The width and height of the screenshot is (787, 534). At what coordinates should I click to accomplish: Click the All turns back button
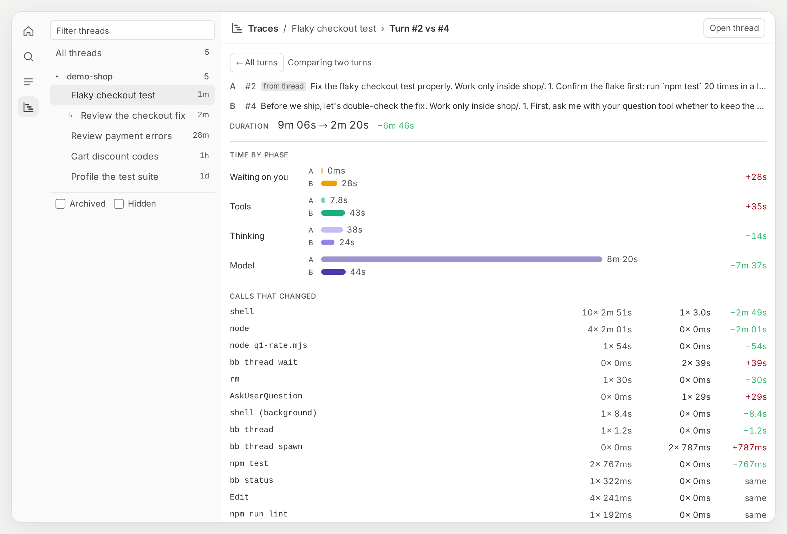pos(257,63)
